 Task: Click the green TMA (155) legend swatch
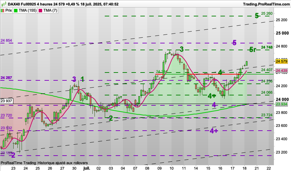[16, 11]
